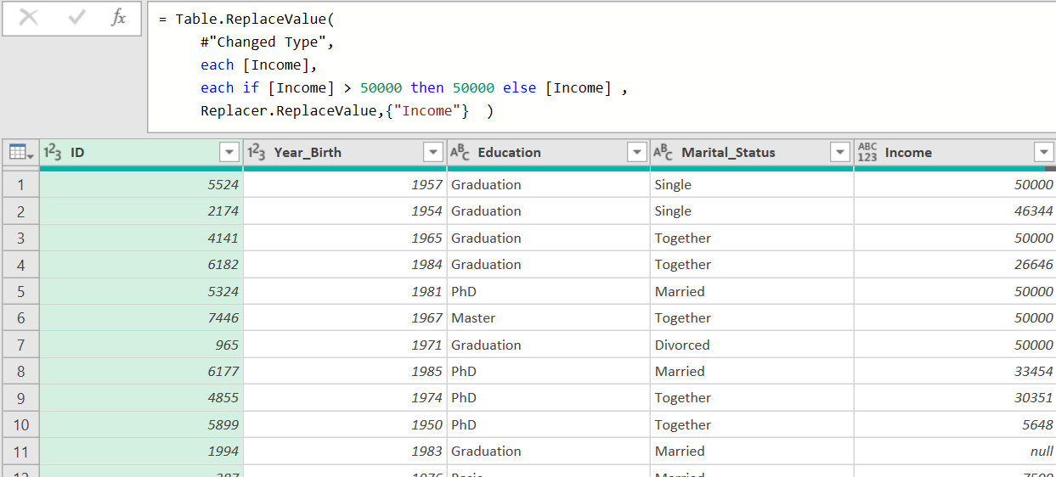Select row number 1
1056x477 pixels.
coord(21,184)
